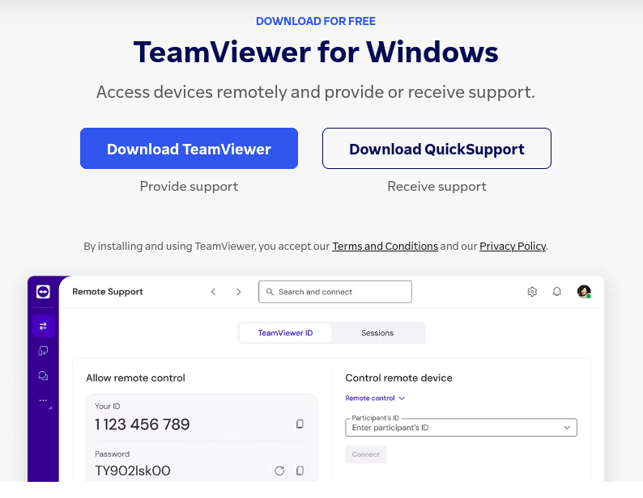Open the Privacy Policy link
This screenshot has width=643, height=498.
pos(513,246)
